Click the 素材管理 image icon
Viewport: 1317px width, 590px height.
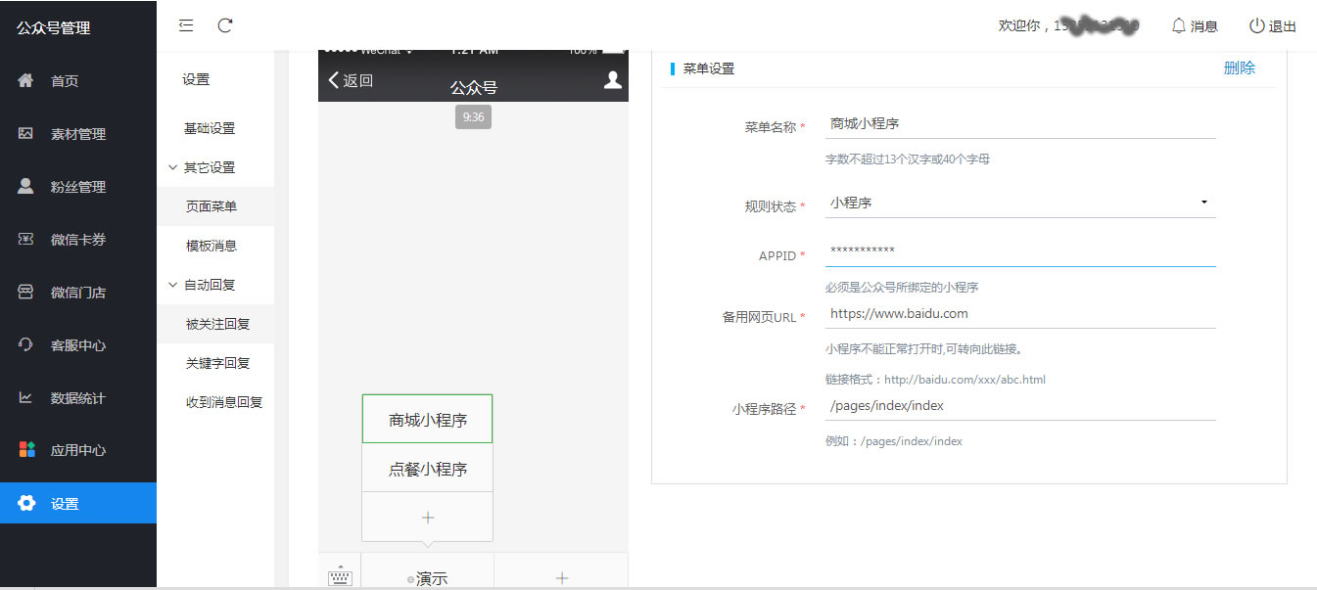(x=26, y=134)
